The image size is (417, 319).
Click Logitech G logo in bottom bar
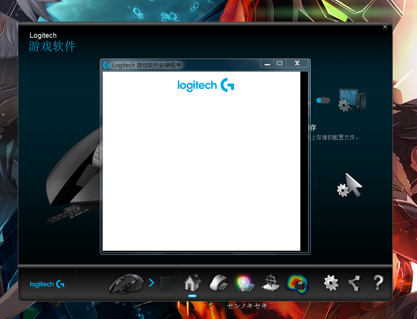point(47,284)
